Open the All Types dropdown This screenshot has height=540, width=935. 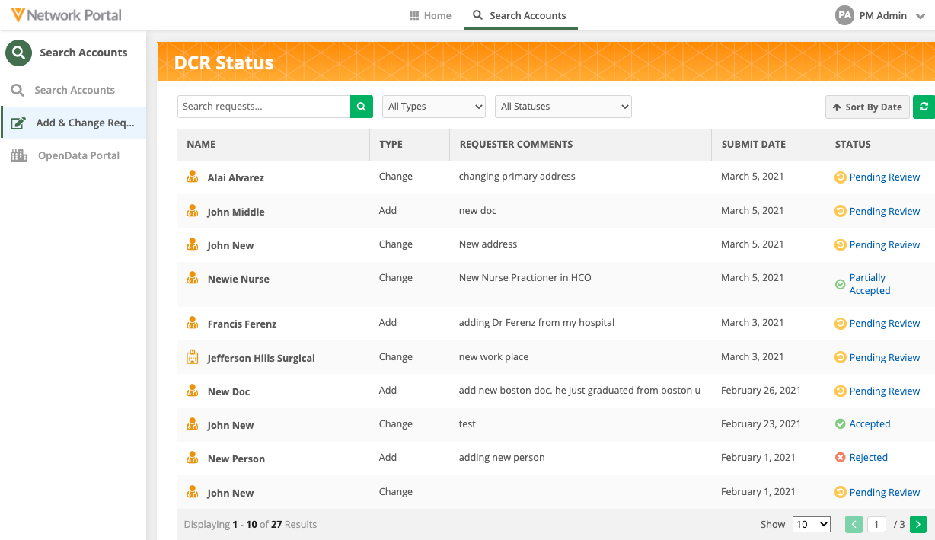[433, 107]
